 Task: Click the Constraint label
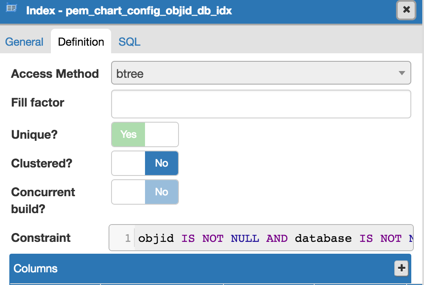click(x=41, y=238)
